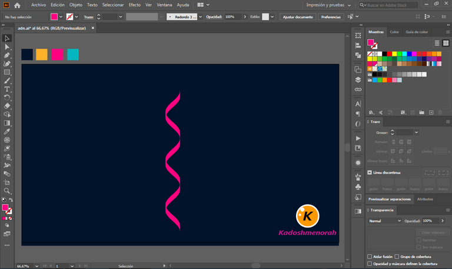
Task: Select the Zoom tool
Action: coord(7,191)
